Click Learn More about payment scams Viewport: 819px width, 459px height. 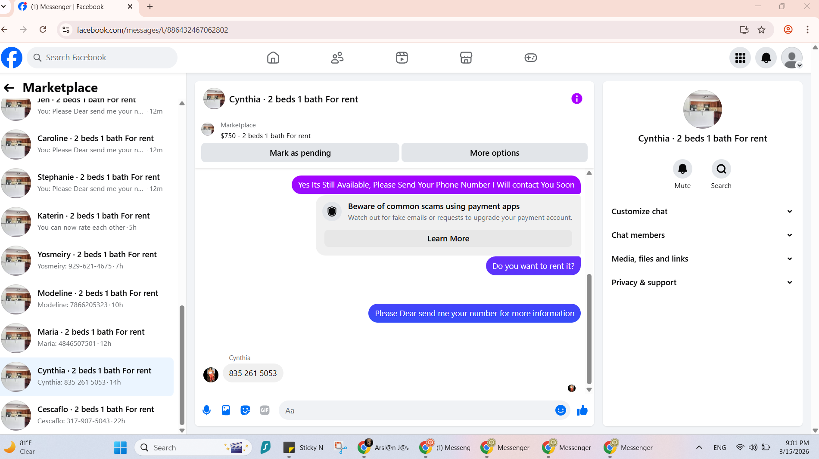click(448, 239)
